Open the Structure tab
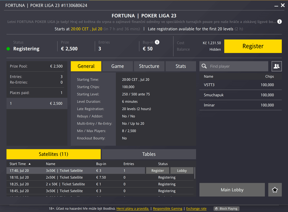This screenshot has width=288, height=212. click(x=149, y=66)
